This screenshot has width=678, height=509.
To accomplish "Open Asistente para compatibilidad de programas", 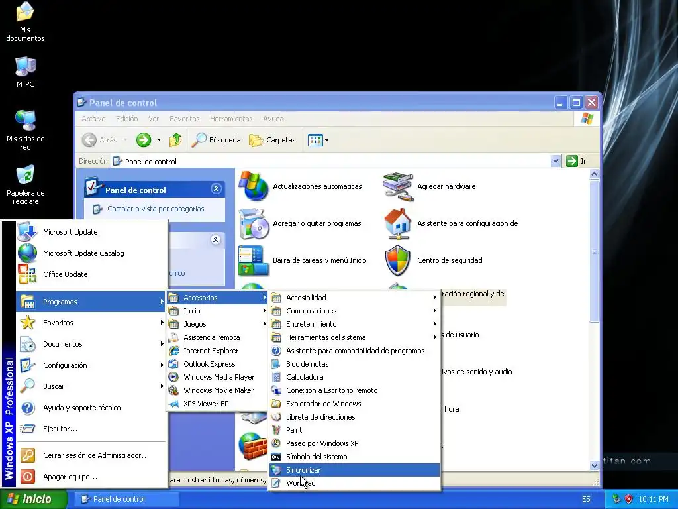I will click(355, 351).
